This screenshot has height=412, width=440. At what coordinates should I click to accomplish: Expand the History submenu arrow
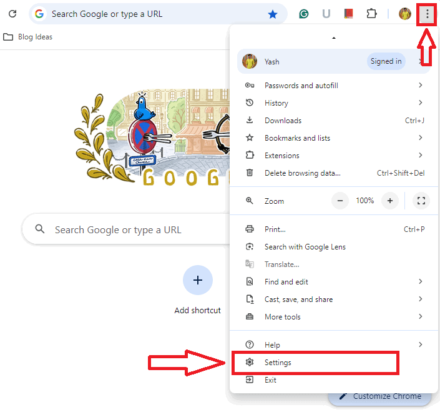click(x=421, y=103)
